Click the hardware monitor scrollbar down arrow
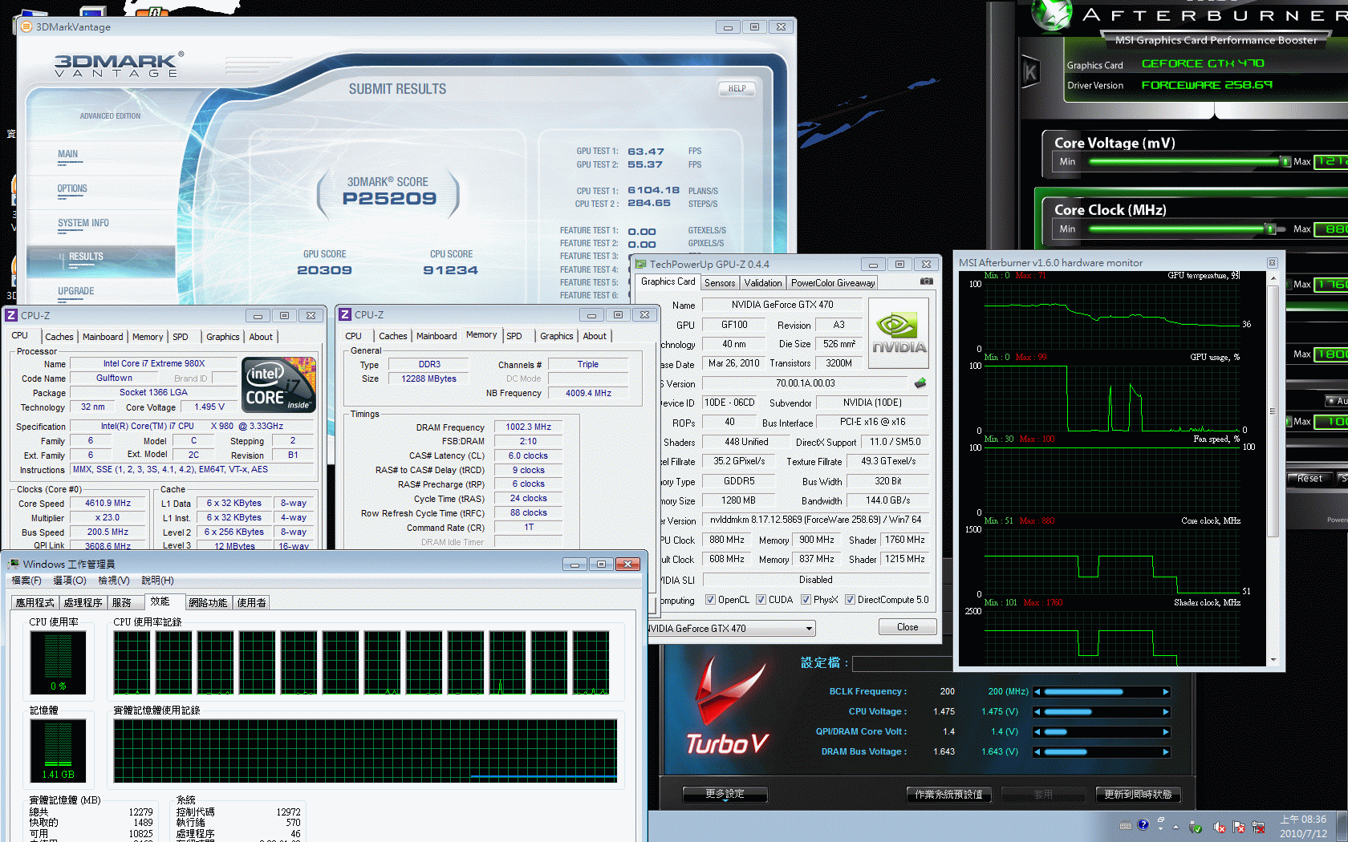The image size is (1348, 842). tap(1273, 660)
